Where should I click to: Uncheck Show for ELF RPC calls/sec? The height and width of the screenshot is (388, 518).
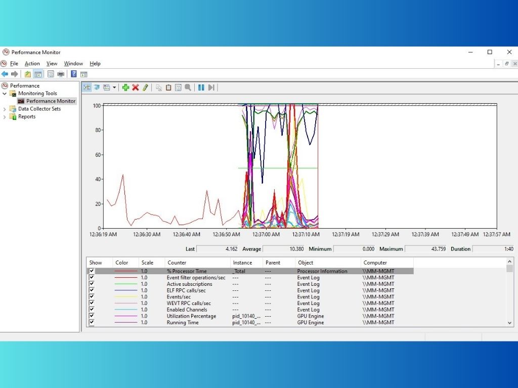coord(92,290)
